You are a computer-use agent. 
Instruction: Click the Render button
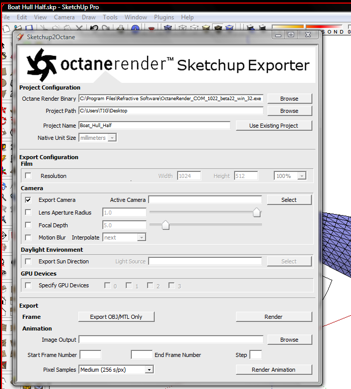[274, 317]
